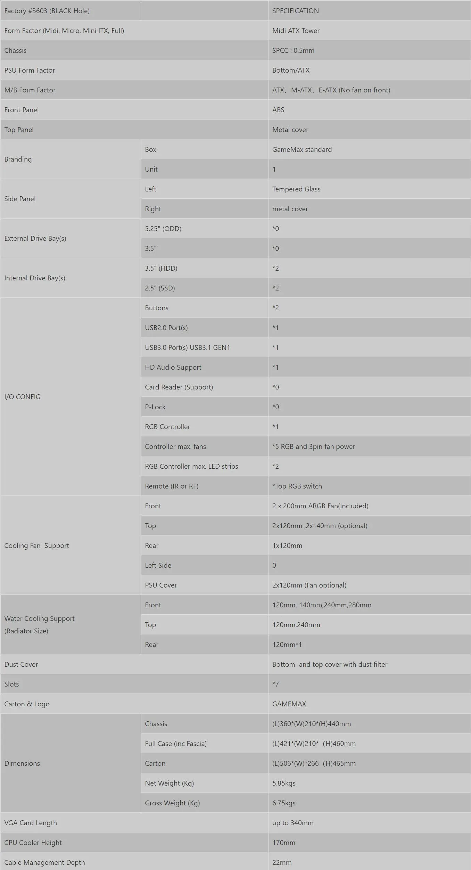
Task: Select the 'SPCC : 0.5mm' chassis cell
Action: tap(370, 50)
